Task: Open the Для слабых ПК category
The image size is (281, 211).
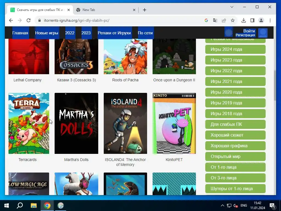Action: point(235,124)
